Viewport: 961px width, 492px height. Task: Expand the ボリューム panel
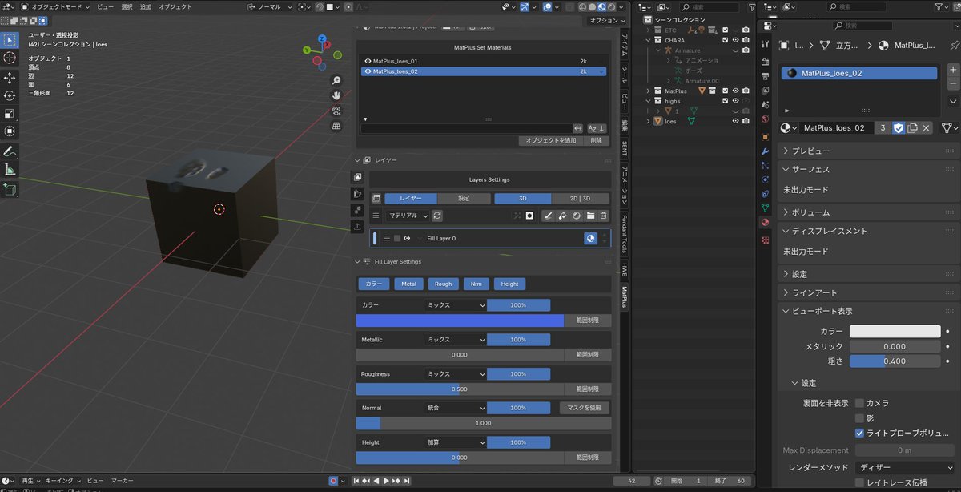tap(868, 212)
